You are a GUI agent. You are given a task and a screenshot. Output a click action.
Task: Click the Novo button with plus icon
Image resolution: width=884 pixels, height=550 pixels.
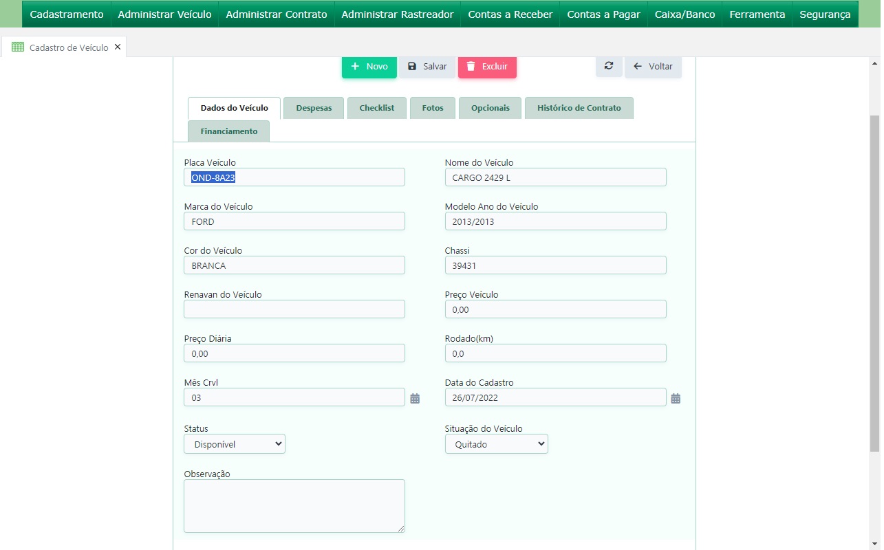point(369,67)
